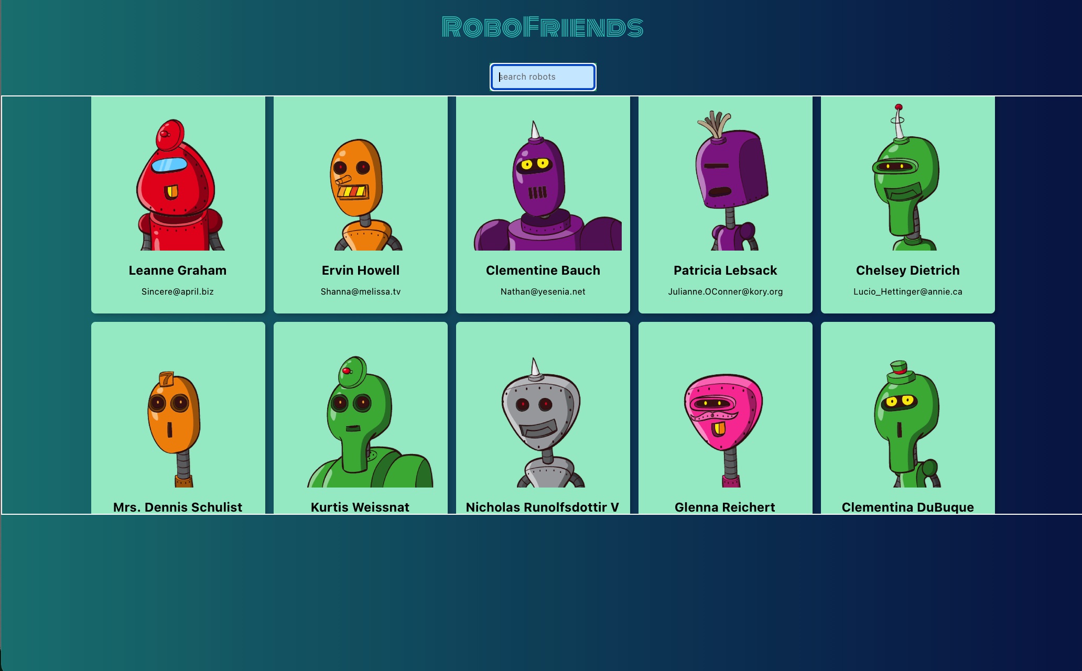This screenshot has width=1082, height=671.
Task: Click the name Mrs. Dennis Schulist
Action: tap(178, 507)
